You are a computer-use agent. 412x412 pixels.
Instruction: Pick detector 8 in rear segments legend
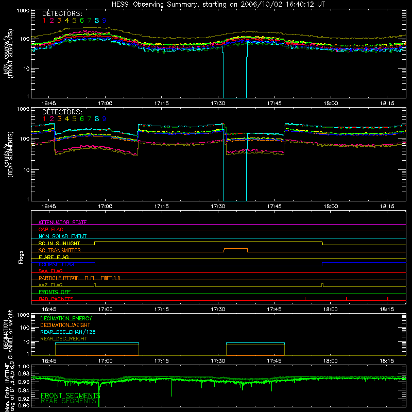97,119
